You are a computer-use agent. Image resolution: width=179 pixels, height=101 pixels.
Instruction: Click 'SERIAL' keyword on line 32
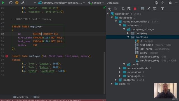37,34
